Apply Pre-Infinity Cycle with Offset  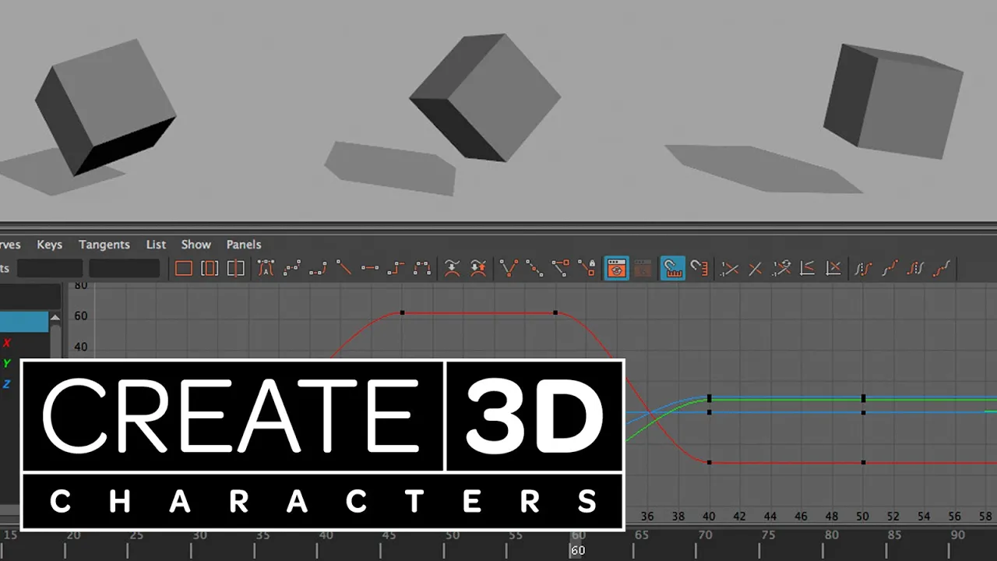(x=890, y=269)
